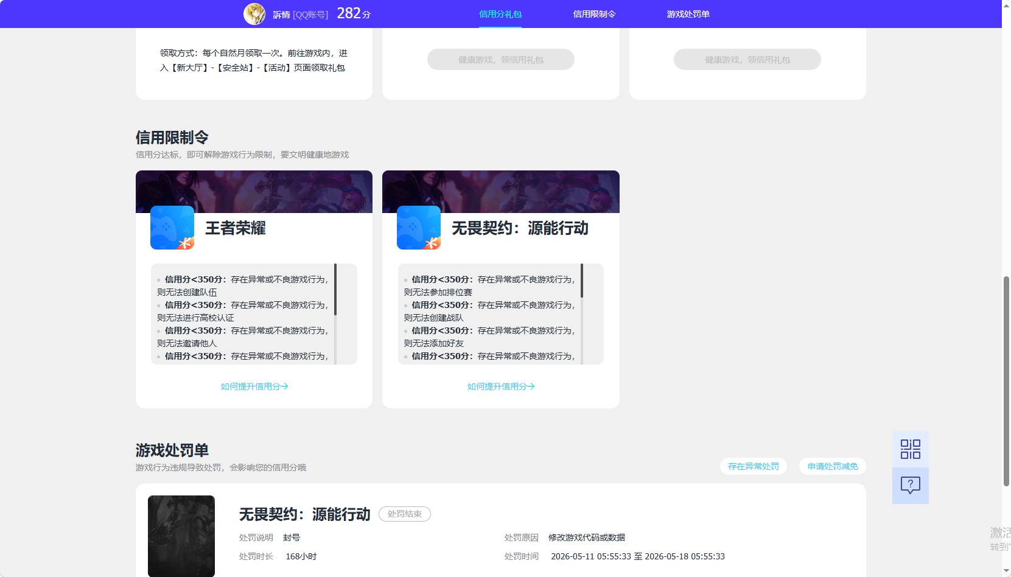
Task: Click the main page vertical scrollbar
Action: (1006, 381)
